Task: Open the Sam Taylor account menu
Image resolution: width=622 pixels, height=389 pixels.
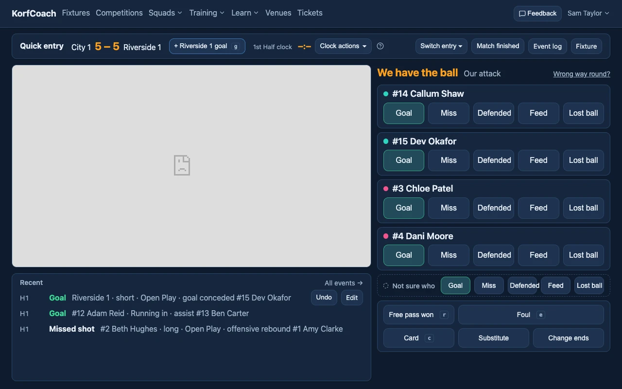Action: (588, 13)
